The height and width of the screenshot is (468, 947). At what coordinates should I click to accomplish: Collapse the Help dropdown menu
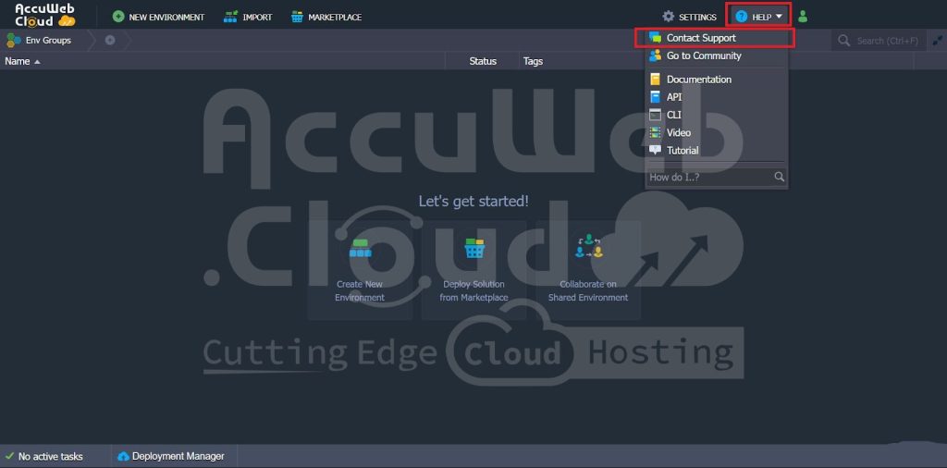click(x=759, y=17)
